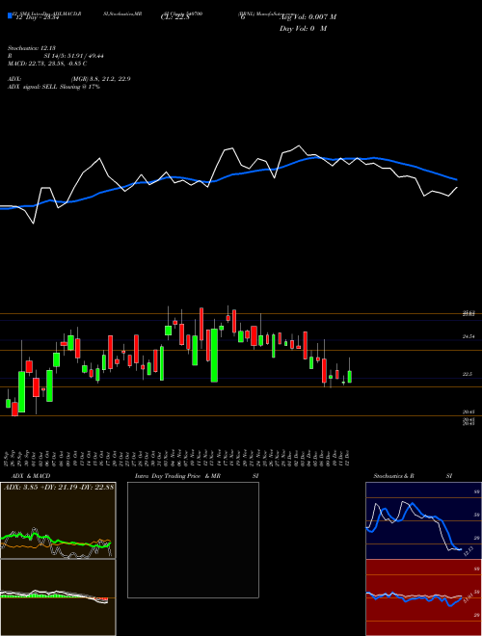Click the 'Stochastics & R' panel title

click(394, 476)
